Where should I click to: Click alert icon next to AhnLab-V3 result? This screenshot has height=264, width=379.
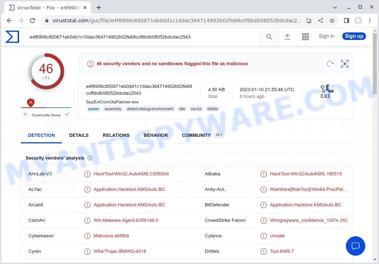point(87,174)
